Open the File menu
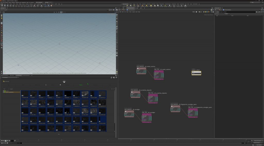264x146 pixels. click(2, 2)
